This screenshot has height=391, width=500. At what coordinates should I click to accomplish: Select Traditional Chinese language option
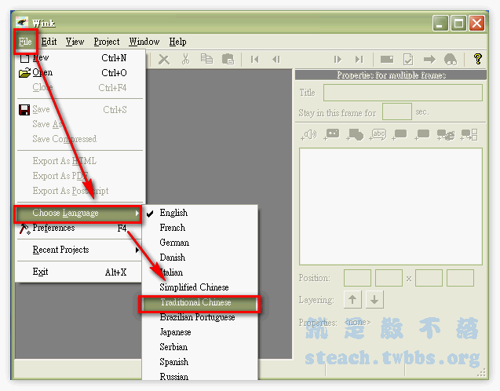[x=199, y=302]
